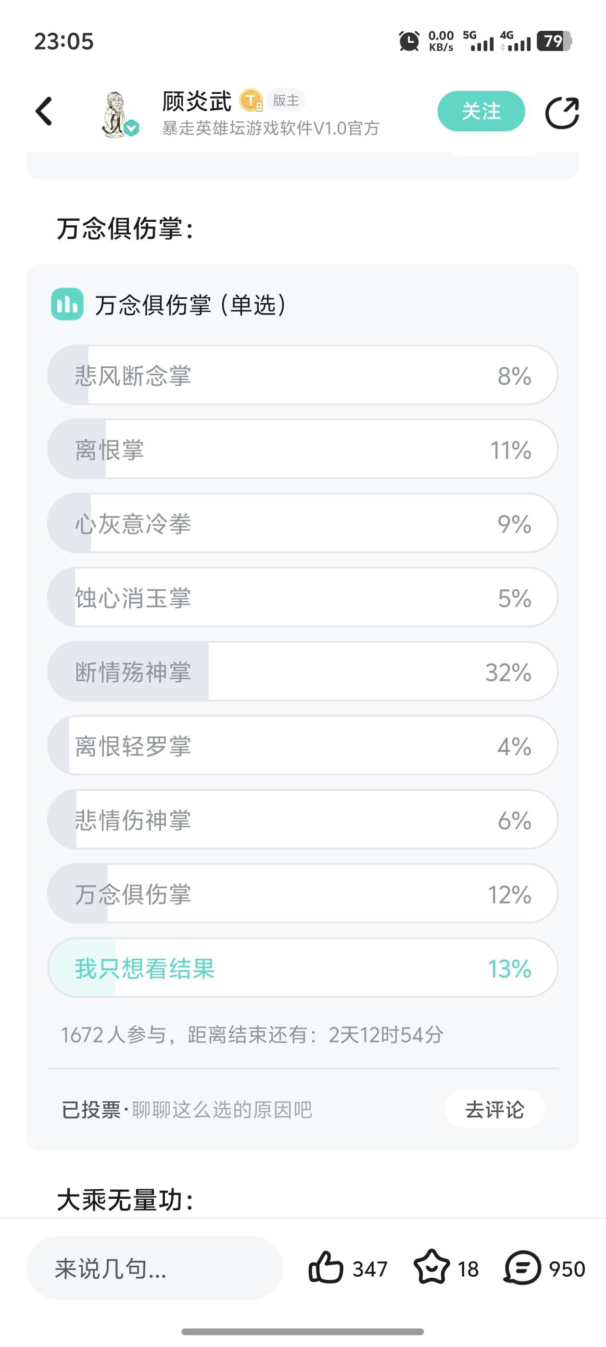
Task: Pick 蚀心消玉掌 in the poll
Action: tap(302, 597)
